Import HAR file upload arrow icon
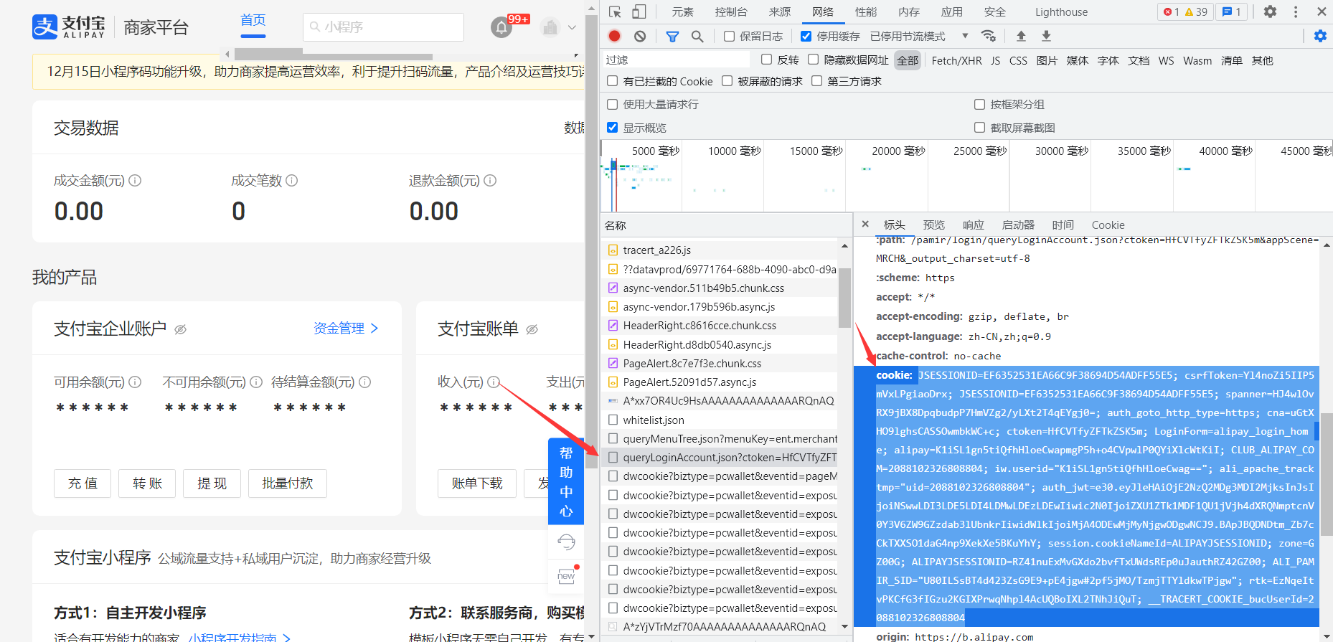The image size is (1333, 642). tap(1021, 36)
